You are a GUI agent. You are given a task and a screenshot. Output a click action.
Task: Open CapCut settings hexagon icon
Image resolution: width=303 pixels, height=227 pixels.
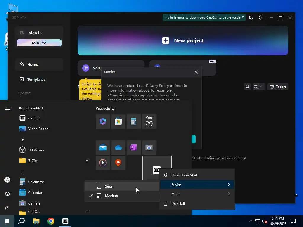pyautogui.click(x=260, y=17)
